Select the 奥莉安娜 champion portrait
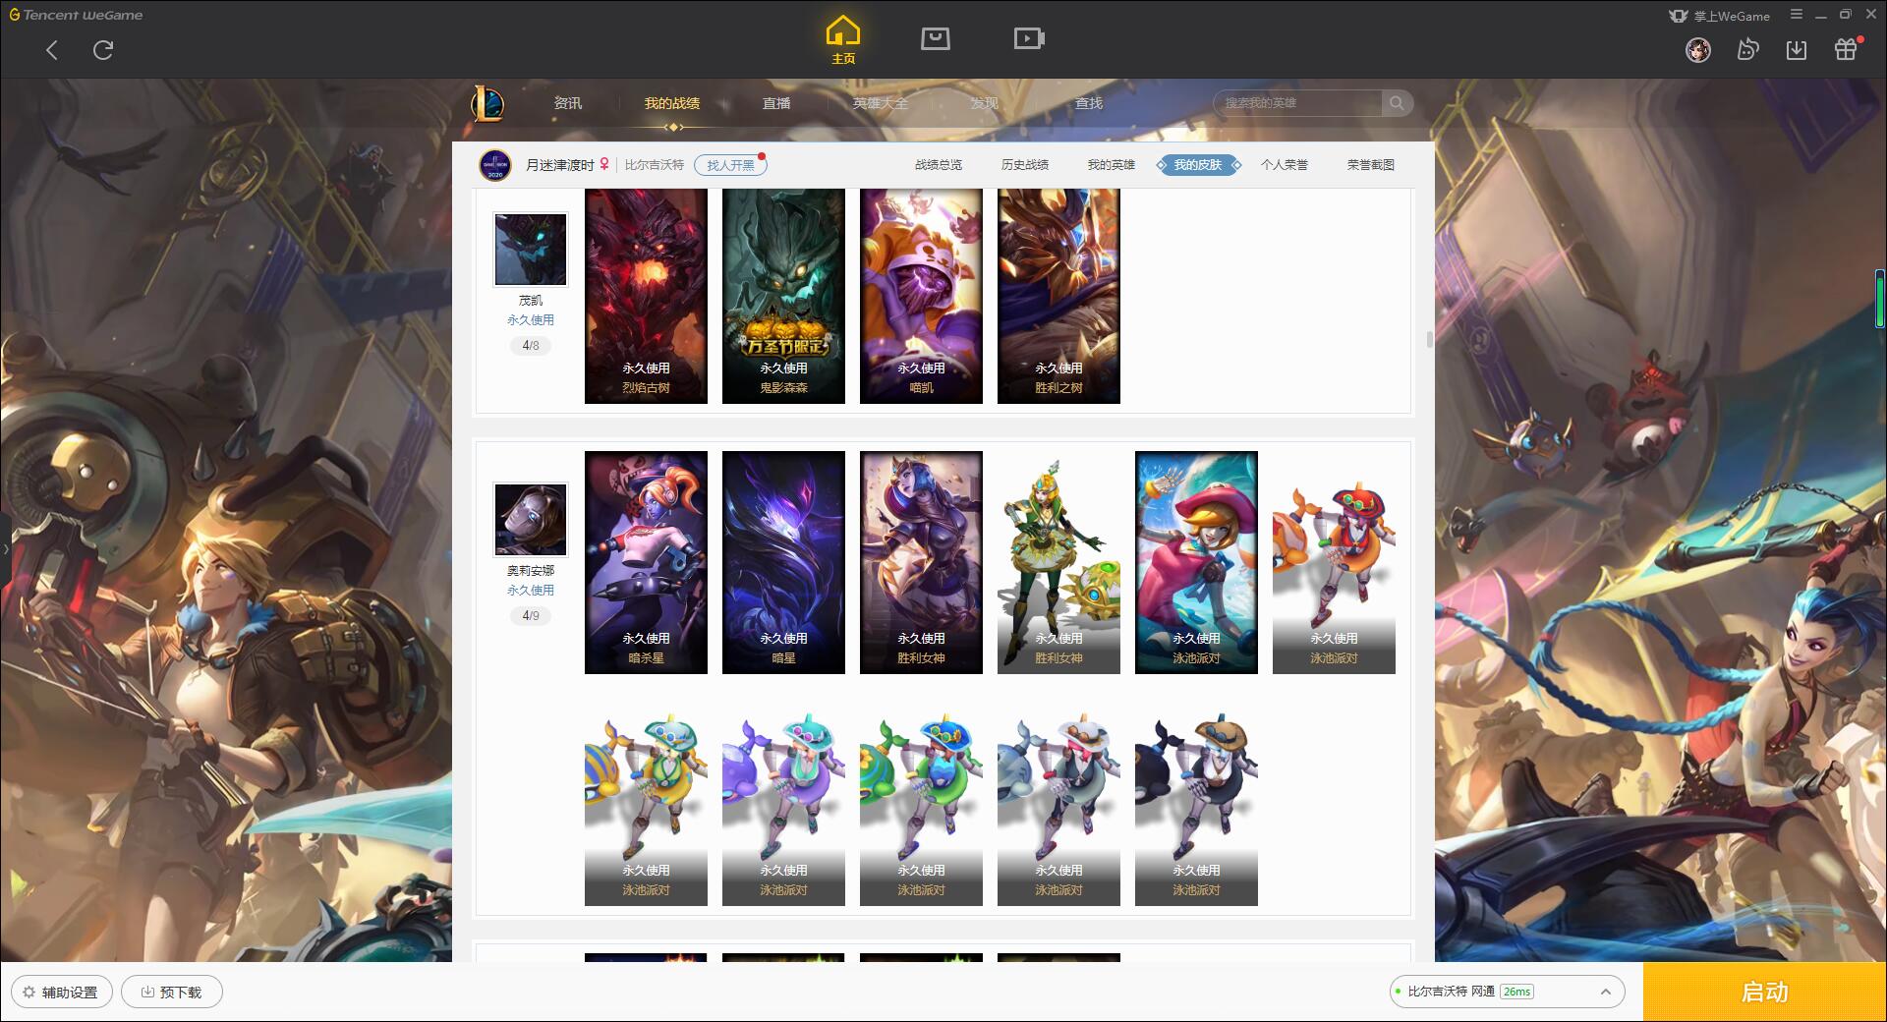1887x1022 pixels. [531, 520]
